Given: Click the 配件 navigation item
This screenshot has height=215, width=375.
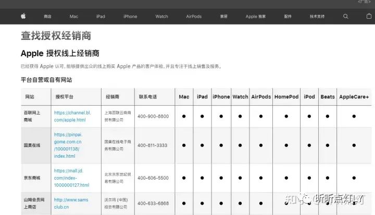Looking at the screenshot, I should click(288, 17).
